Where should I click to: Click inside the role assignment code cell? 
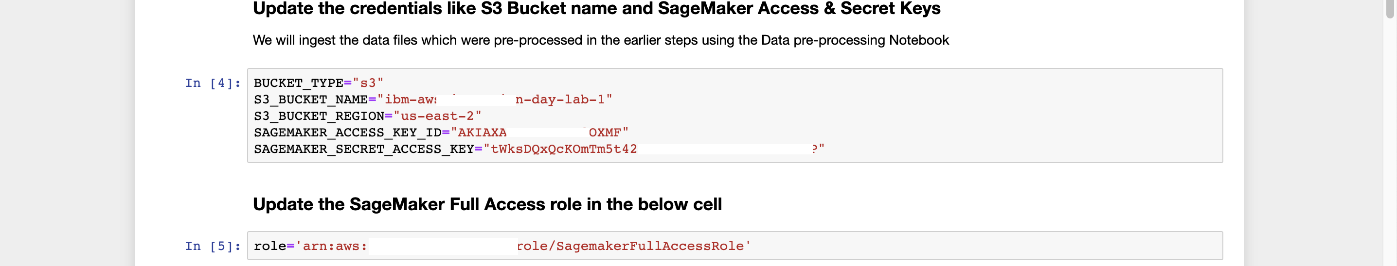(x=735, y=246)
